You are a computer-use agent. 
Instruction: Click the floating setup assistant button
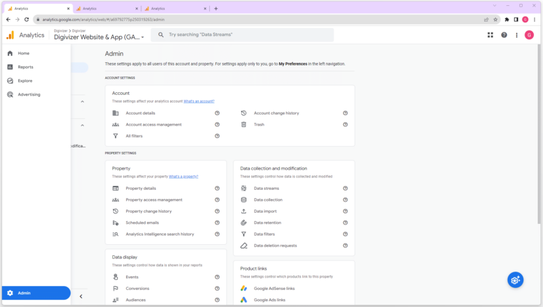pos(516,280)
